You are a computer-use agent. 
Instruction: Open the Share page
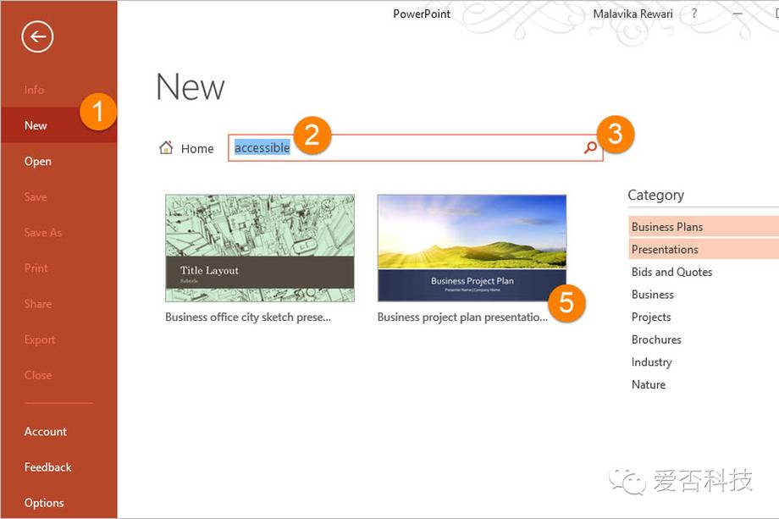38,304
